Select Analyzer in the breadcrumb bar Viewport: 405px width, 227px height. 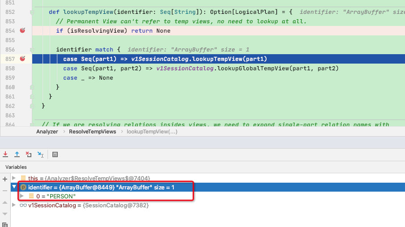47,132
